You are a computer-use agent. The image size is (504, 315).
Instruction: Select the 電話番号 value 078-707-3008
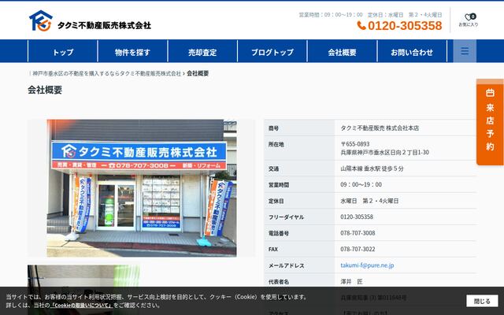click(x=358, y=233)
